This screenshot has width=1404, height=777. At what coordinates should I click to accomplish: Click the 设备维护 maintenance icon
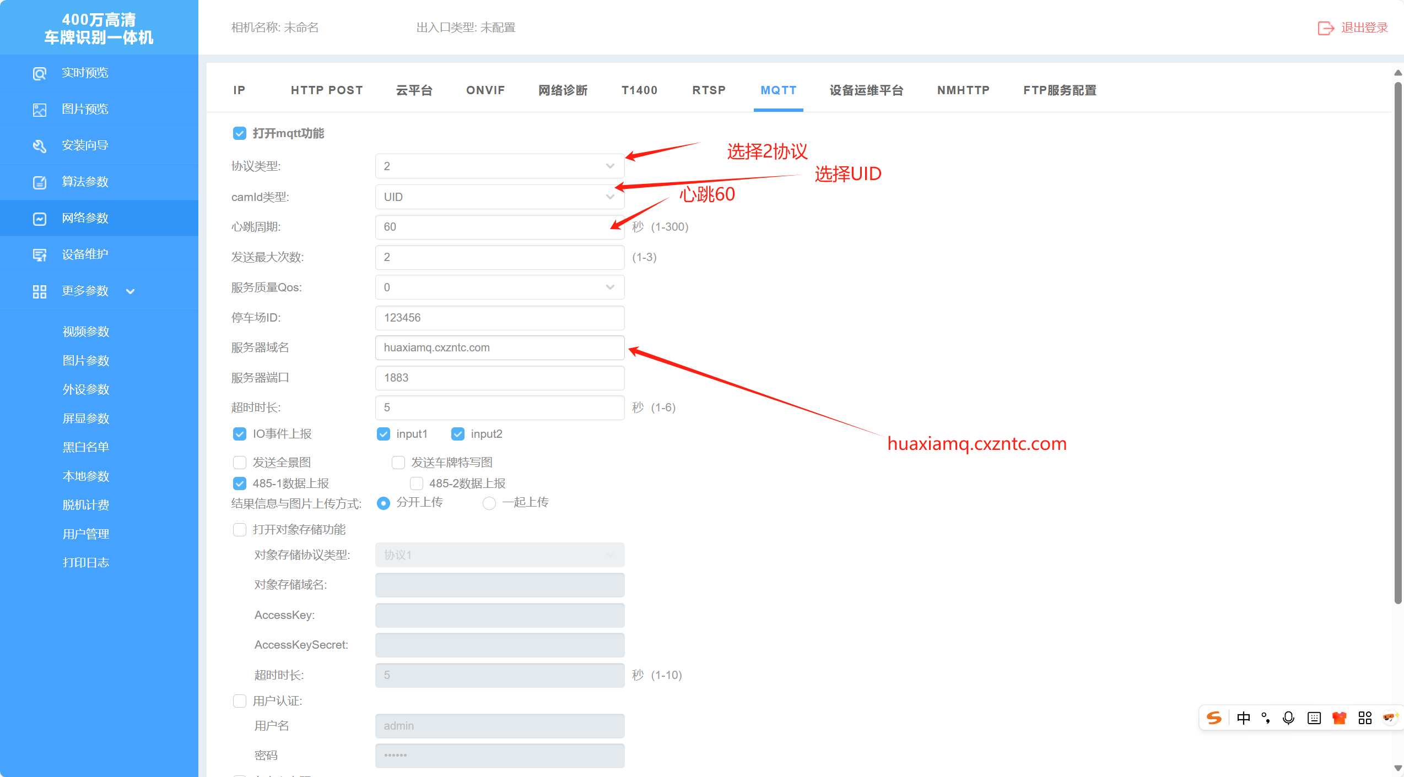pyautogui.click(x=40, y=255)
